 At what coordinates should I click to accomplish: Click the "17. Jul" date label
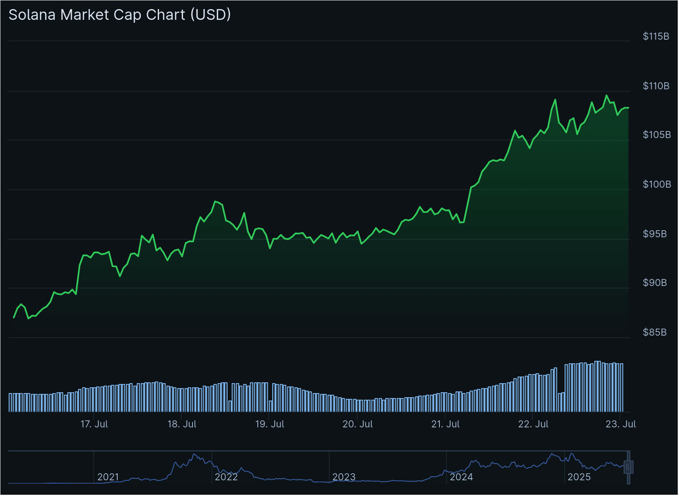pyautogui.click(x=94, y=424)
